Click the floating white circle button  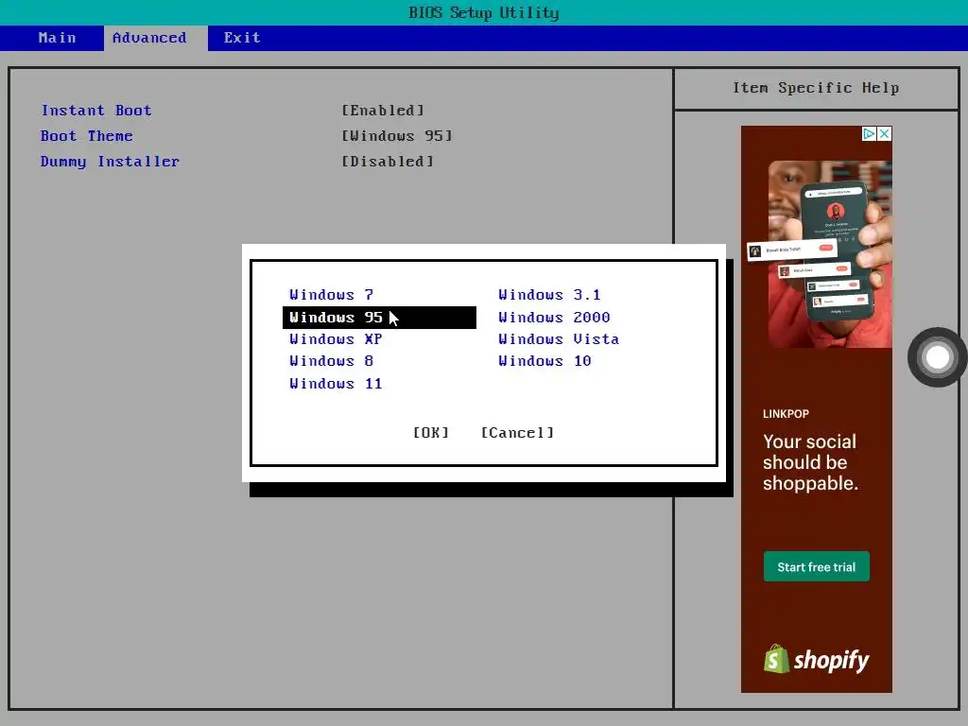pos(937,357)
